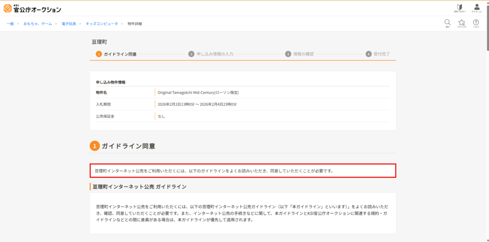Click step 2 circle 申し込み情報の入力
Viewport: 489px width, 242px height.
coord(191,54)
